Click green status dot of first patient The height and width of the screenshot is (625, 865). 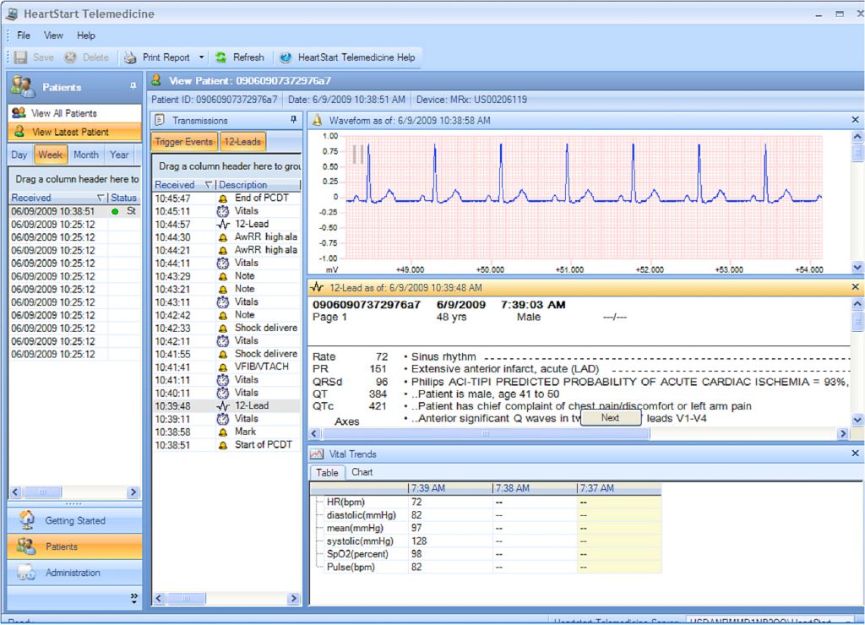coord(115,211)
